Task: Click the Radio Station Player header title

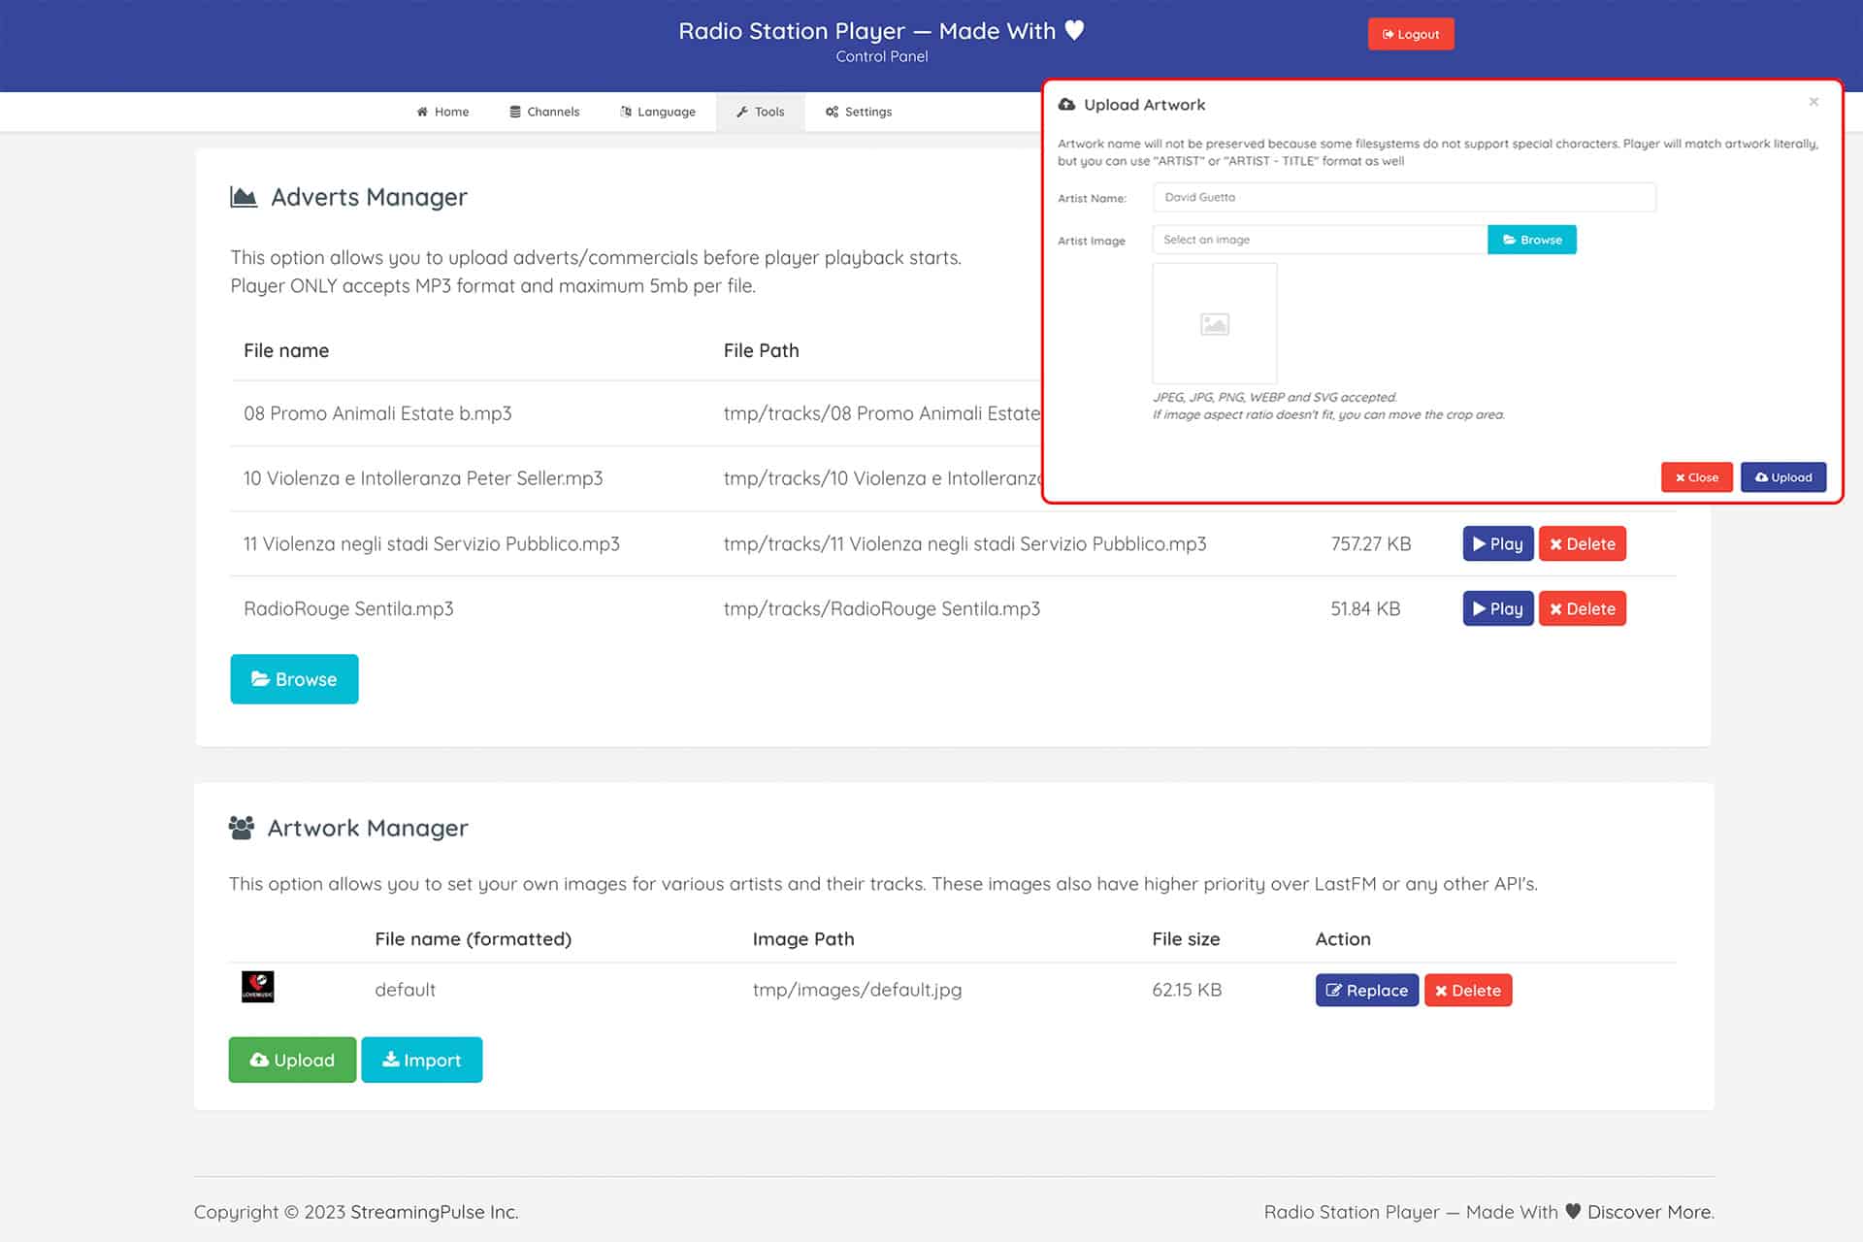Action: click(x=881, y=31)
